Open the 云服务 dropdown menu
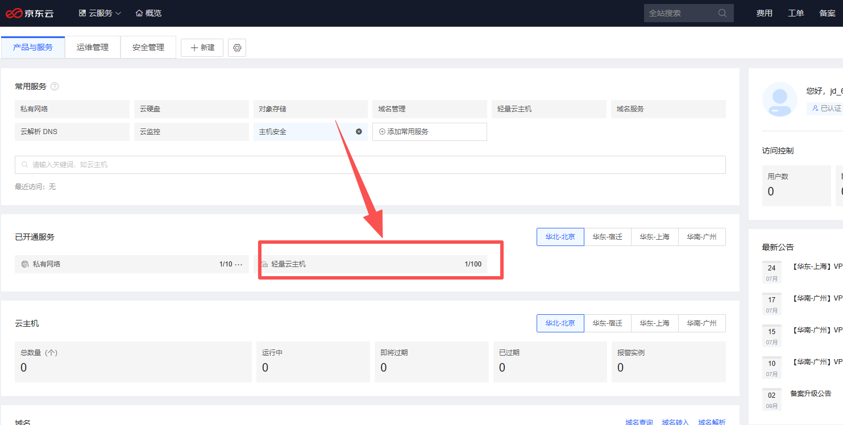843x425 pixels. (x=100, y=13)
